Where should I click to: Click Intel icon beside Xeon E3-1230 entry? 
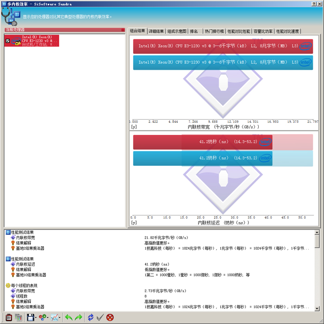pos(16,41)
